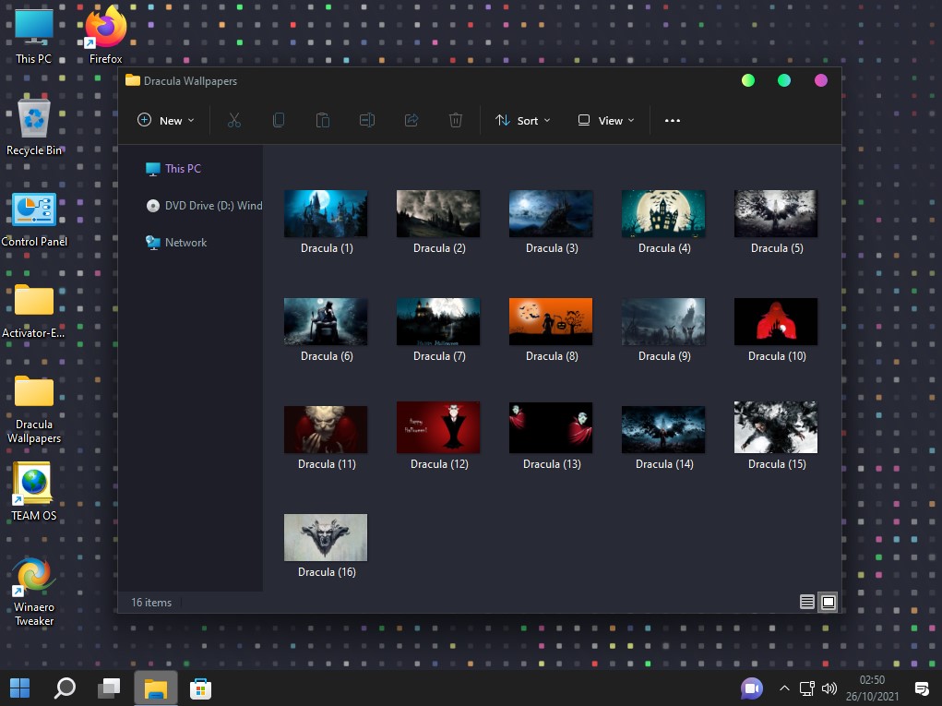Click This PC desktop icon
The image size is (942, 706).
click(33, 36)
